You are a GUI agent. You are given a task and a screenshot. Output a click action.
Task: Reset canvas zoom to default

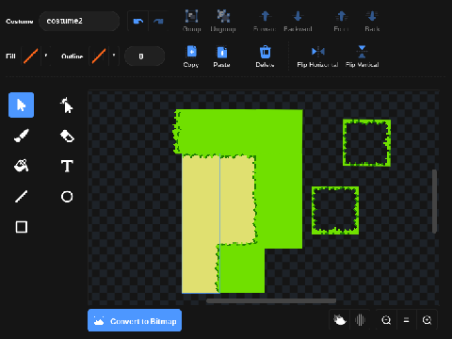pyautogui.click(x=406, y=320)
